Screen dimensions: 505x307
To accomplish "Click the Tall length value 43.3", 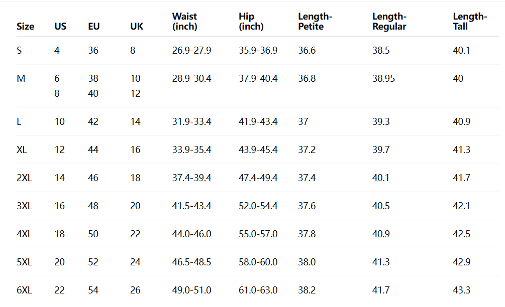I will point(461,290).
